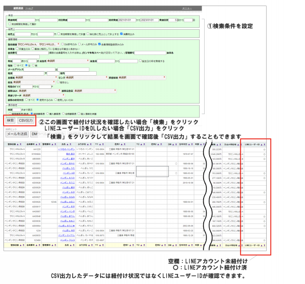
Task: Sort ふりがな ascending in the top header row
Action: [x=88, y=144]
